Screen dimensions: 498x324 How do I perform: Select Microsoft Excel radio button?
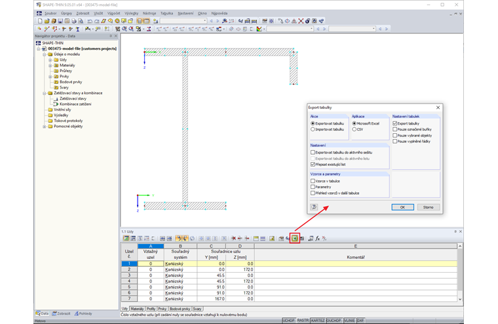pos(354,123)
